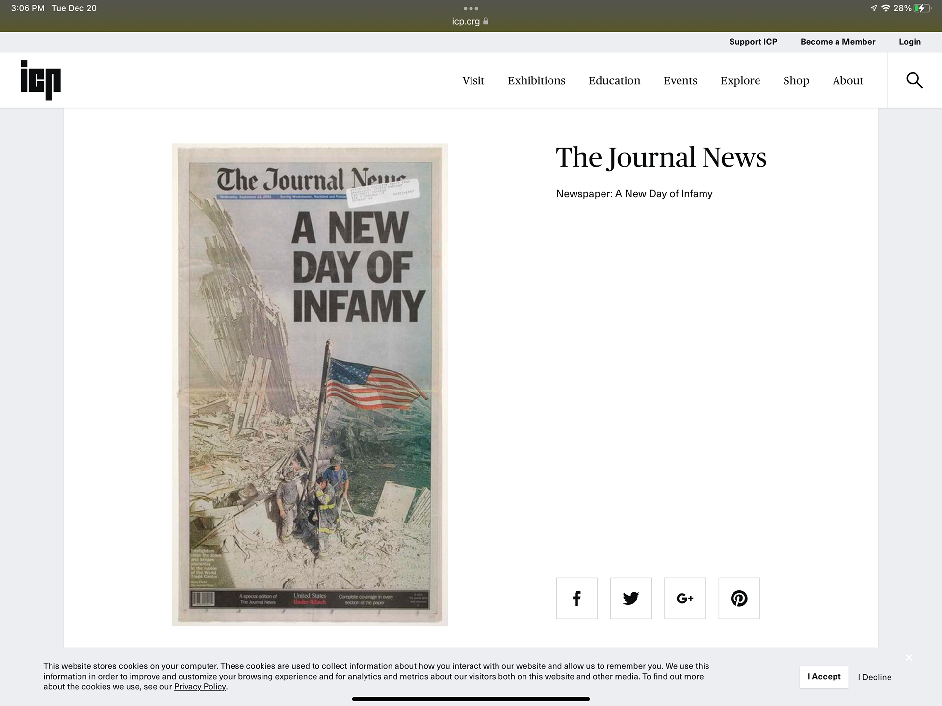Image resolution: width=942 pixels, height=706 pixels.
Task: Tap the three-dot multitasking icon
Action: [471, 8]
